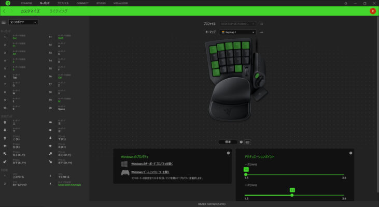Image resolution: width=379 pixels, height=207 pixels.
Task: Select key 1 Esc assignment row
Action: click(x=23, y=37)
